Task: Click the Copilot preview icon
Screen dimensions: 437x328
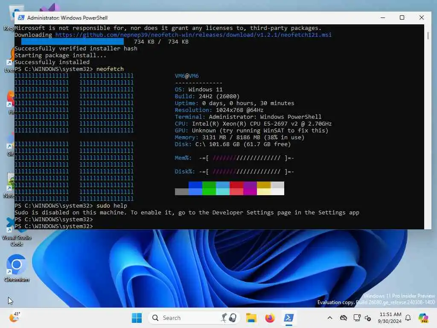Action: click(x=423, y=318)
